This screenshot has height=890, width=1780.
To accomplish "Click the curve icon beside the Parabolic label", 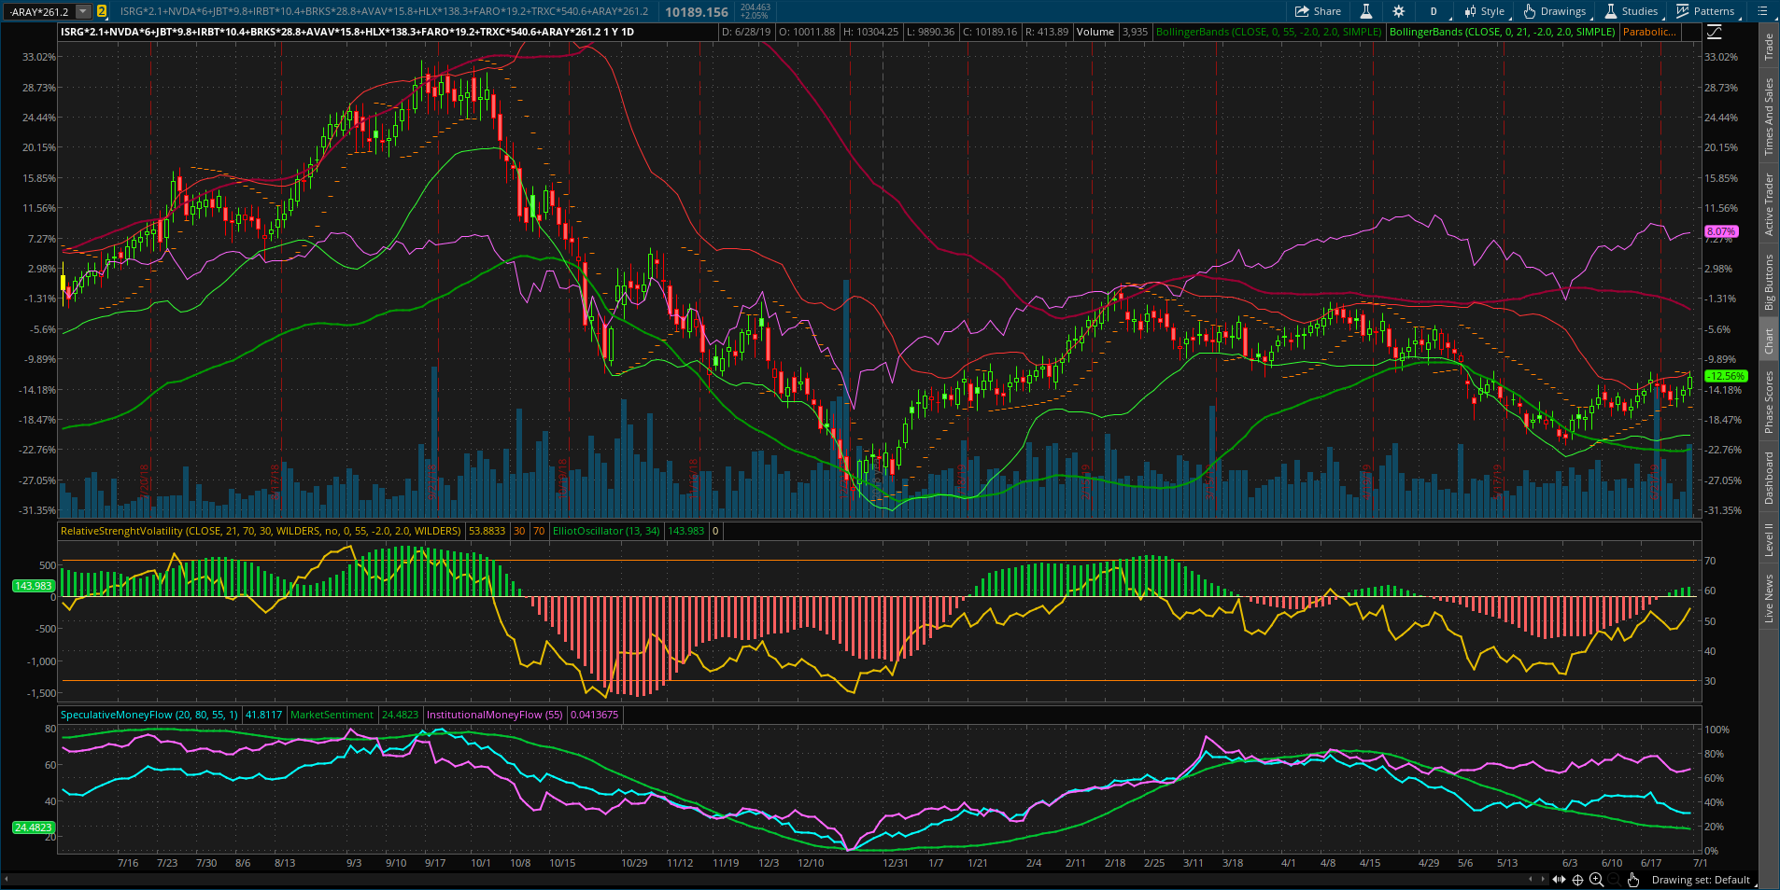I will coord(1715,32).
